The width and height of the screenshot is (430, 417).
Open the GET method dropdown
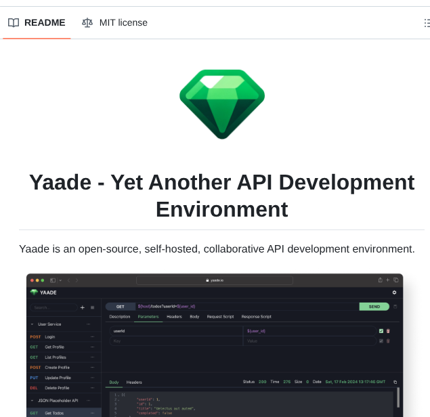pos(121,307)
